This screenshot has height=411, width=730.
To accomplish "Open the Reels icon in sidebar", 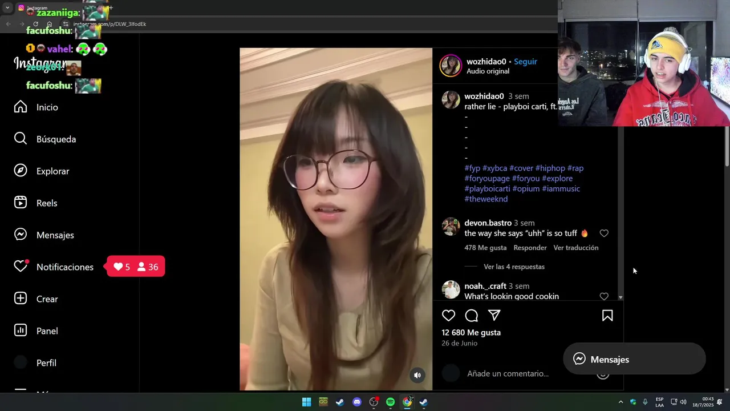I will pyautogui.click(x=21, y=203).
